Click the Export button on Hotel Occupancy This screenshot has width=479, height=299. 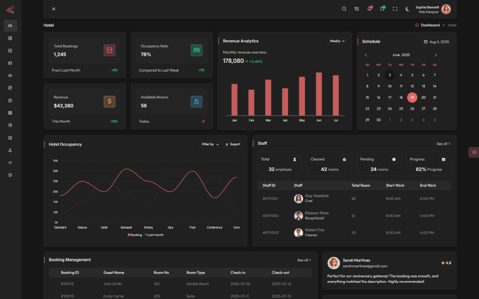(232, 144)
